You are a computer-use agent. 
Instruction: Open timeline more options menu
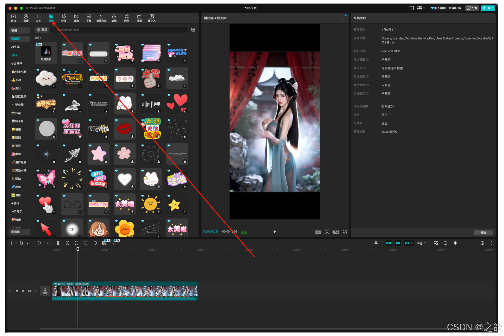[491, 243]
